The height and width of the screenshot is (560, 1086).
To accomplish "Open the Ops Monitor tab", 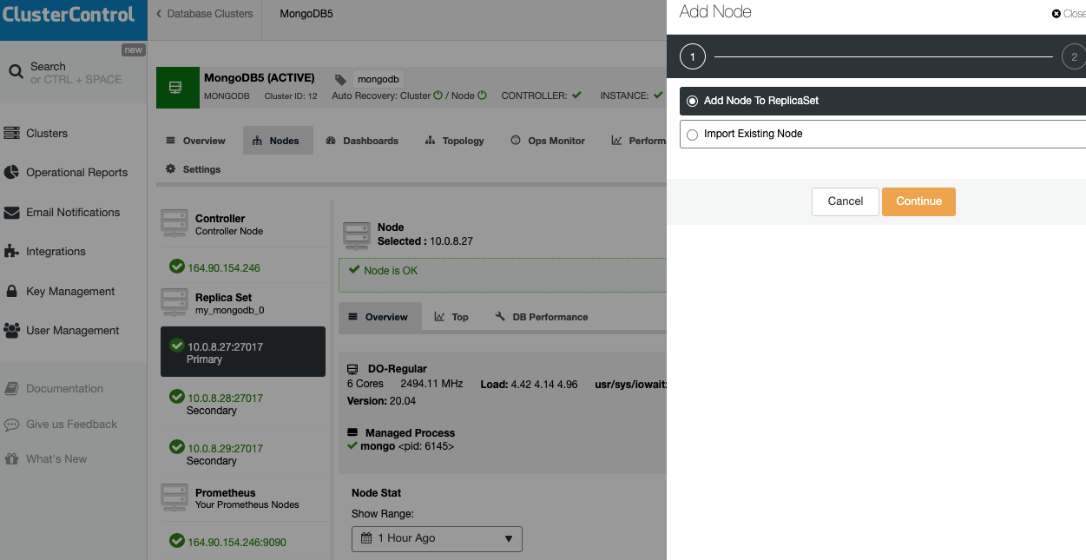I will (x=548, y=141).
